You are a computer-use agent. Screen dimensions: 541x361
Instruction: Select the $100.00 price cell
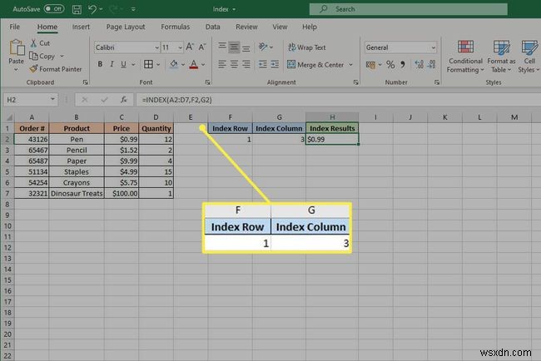(x=122, y=194)
